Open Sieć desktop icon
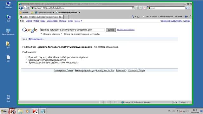The width and height of the screenshot is (203, 114). (8, 18)
